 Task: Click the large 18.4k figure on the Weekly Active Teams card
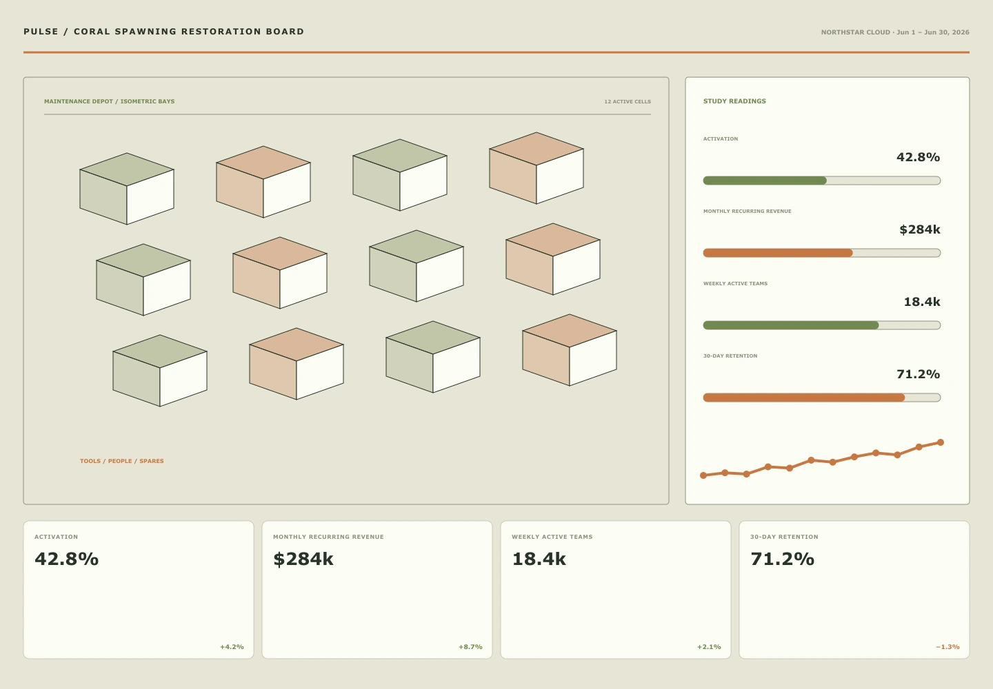539,559
